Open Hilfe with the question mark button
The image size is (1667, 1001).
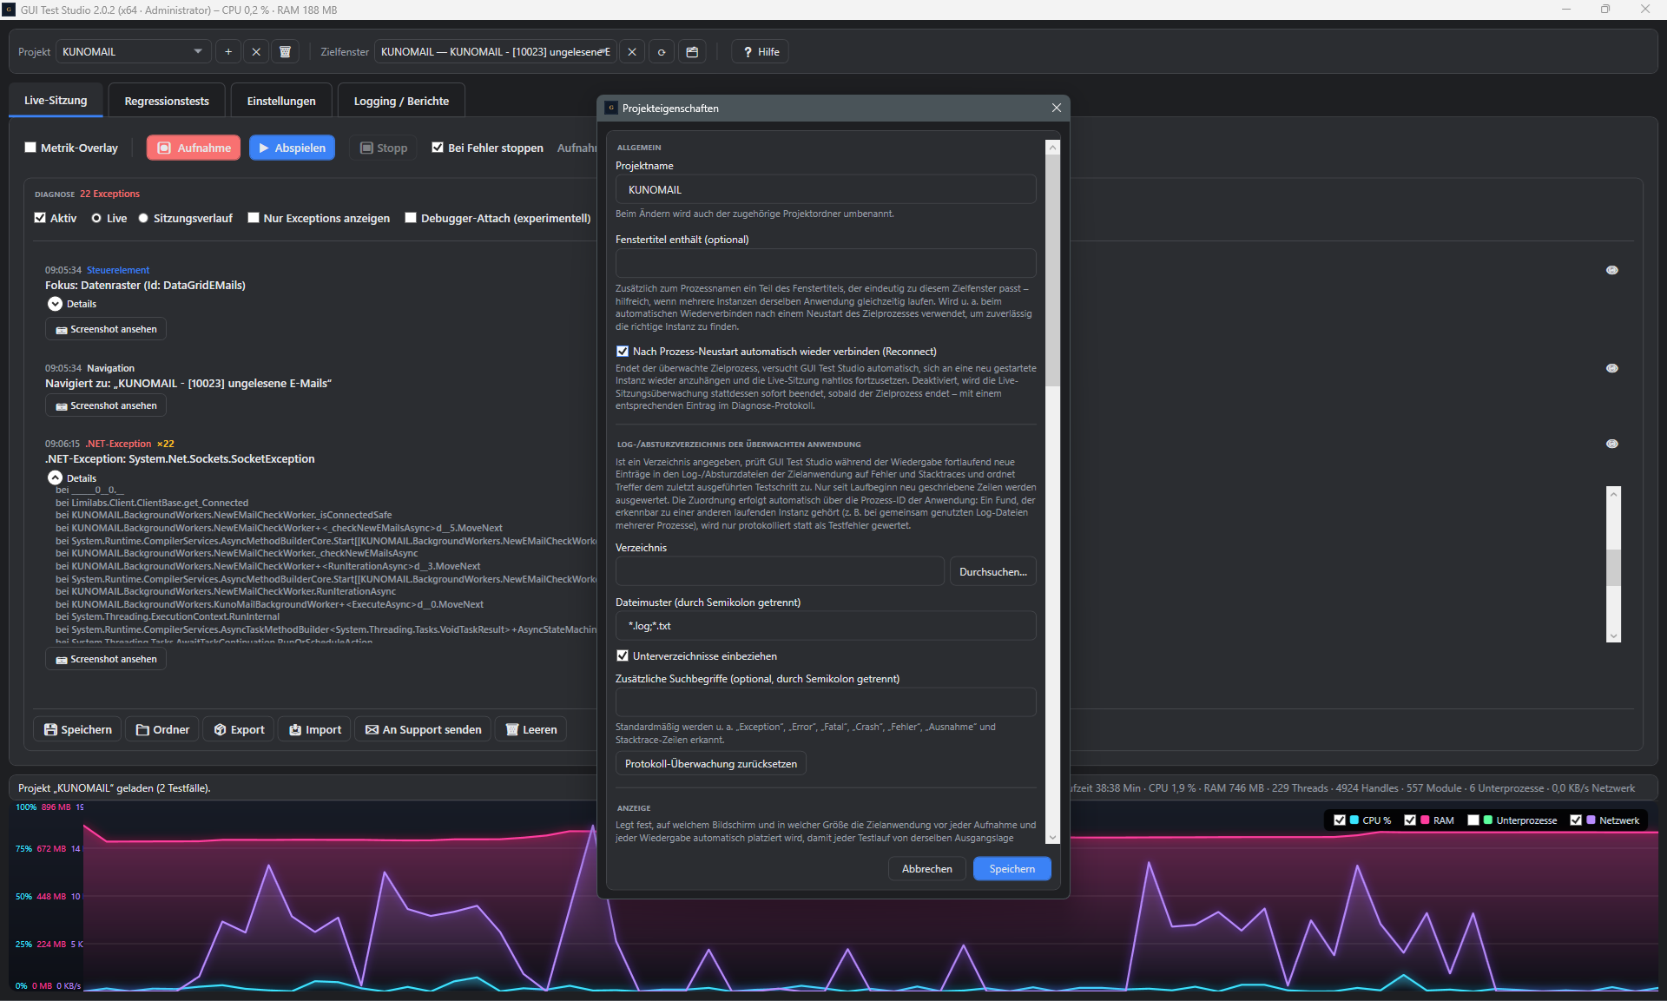[761, 52]
